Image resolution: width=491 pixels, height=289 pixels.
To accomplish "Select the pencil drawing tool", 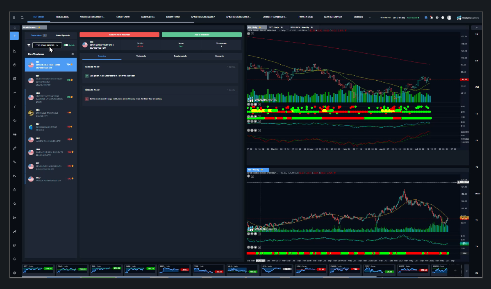I will tap(14, 148).
